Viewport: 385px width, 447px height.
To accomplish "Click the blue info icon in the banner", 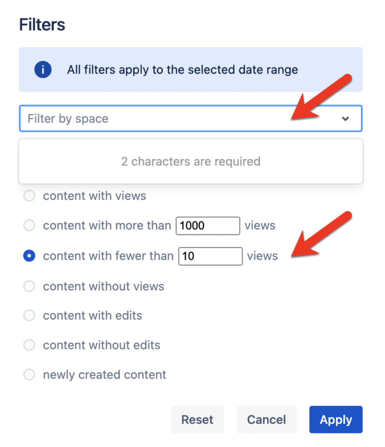I will (x=43, y=70).
